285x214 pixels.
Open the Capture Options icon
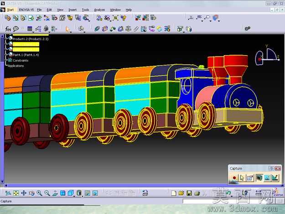[x=250, y=178]
